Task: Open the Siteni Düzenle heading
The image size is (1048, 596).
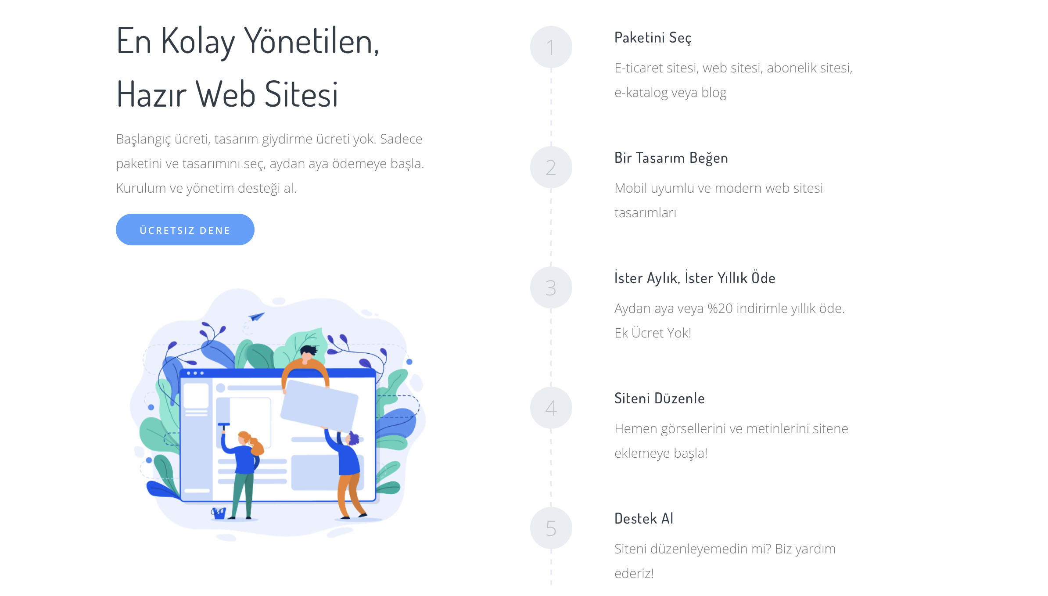Action: point(659,398)
